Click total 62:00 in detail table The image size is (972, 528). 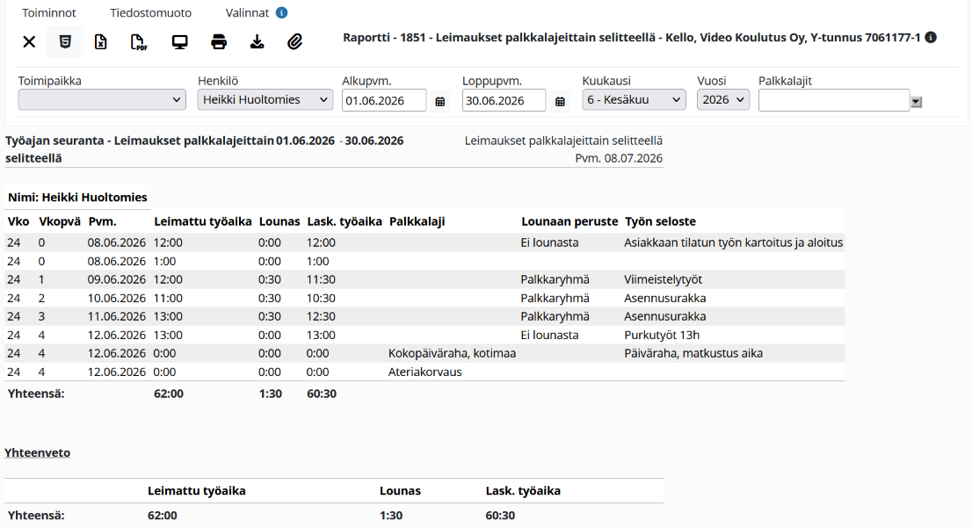pos(169,394)
